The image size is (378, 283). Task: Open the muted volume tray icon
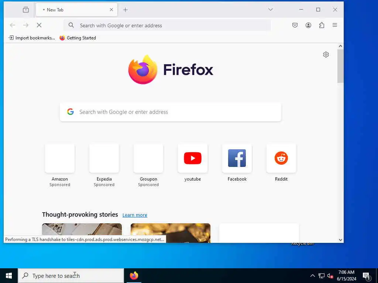click(330, 276)
